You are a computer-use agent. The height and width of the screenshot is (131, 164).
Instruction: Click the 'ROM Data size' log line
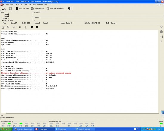[x=27, y=53]
